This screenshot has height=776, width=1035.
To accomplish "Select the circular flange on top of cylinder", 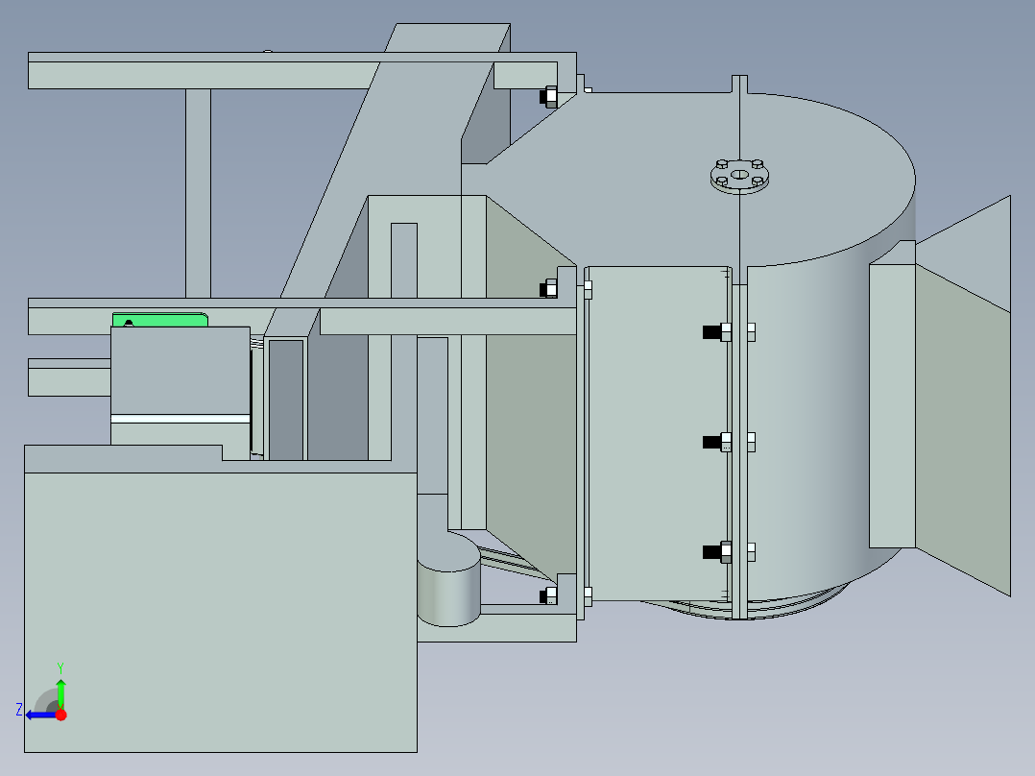I will (x=739, y=177).
